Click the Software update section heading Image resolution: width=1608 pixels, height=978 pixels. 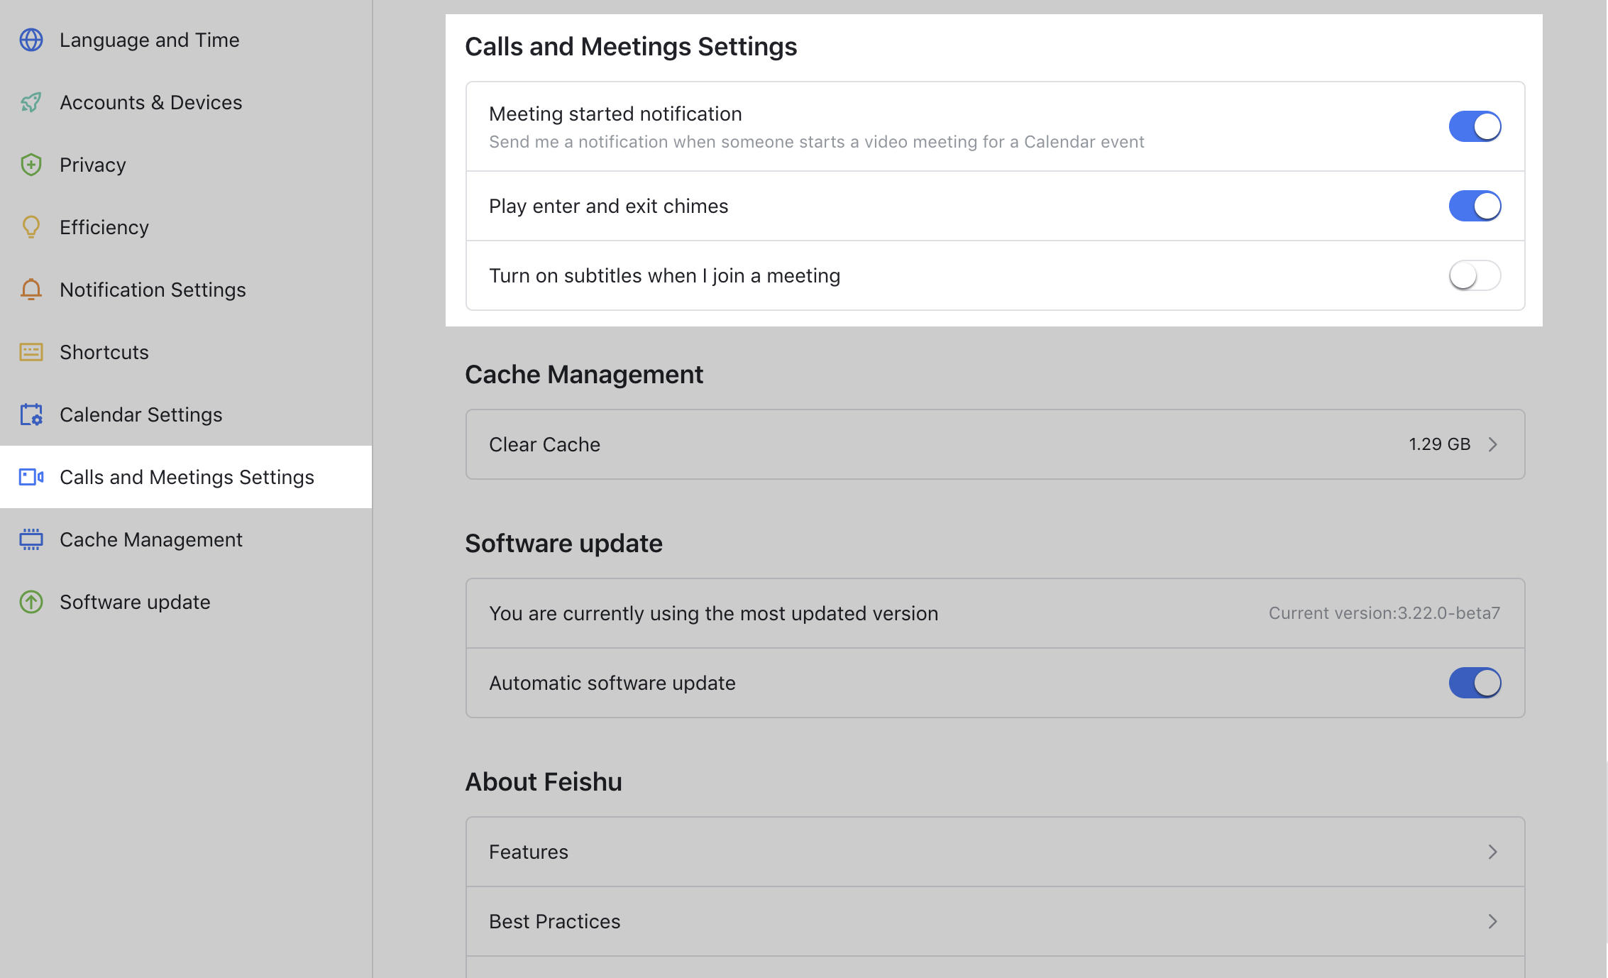click(x=563, y=543)
